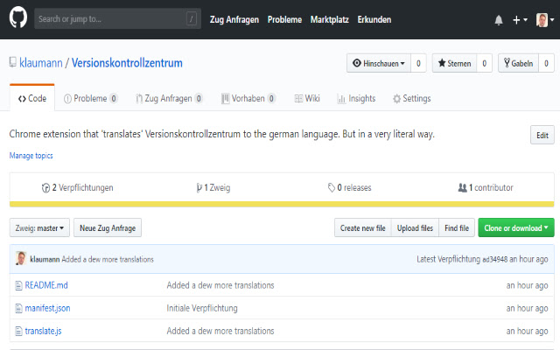Switch to the Wiki tab
The height and width of the screenshot is (350, 560).
pyautogui.click(x=307, y=98)
